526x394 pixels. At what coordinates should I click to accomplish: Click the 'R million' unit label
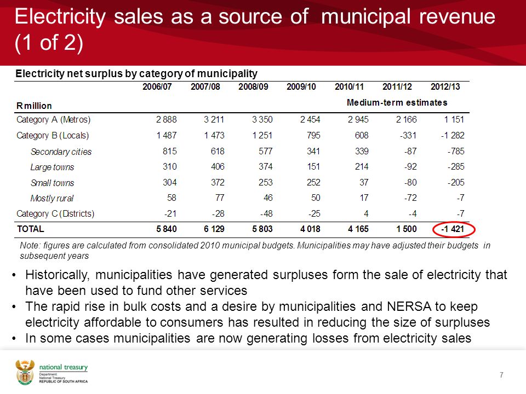34,106
